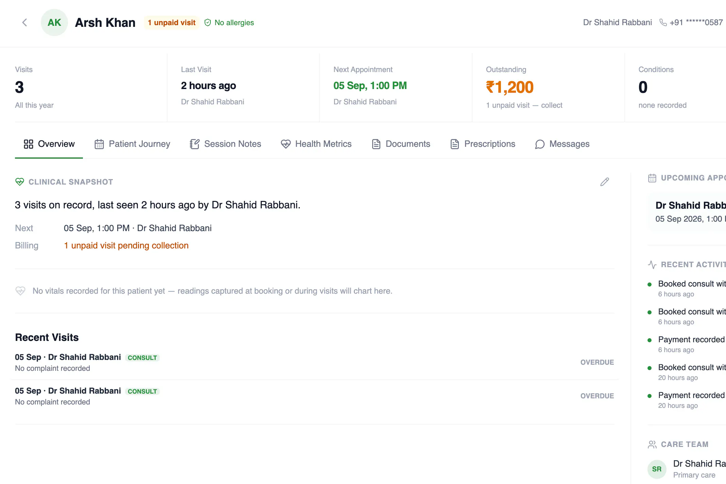Click the Outstanding ₹1,200 stat card

[548, 87]
